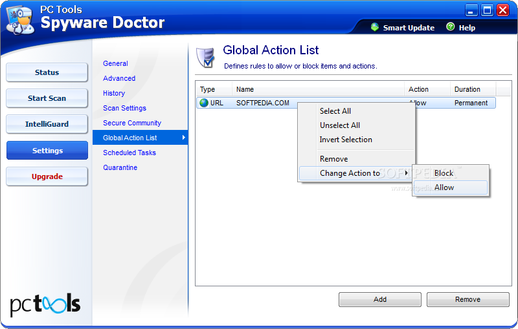Click the globe icon in URL row
Screen dimensions: 518x329
(204, 103)
